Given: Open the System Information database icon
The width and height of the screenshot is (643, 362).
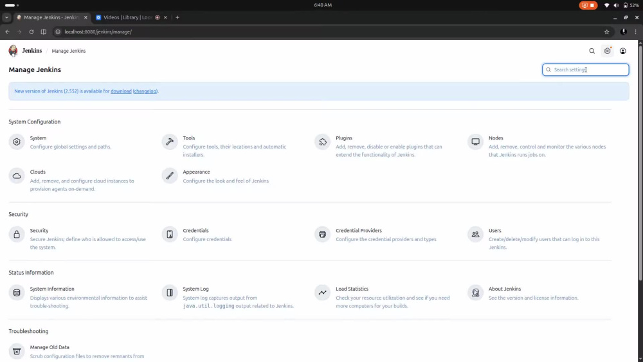Looking at the screenshot, I should (17, 293).
